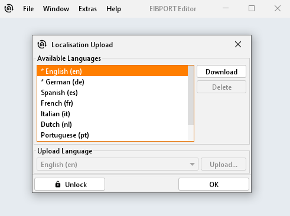
Task: Expand the Upload Language dropdown arrow
Action: pos(192,164)
